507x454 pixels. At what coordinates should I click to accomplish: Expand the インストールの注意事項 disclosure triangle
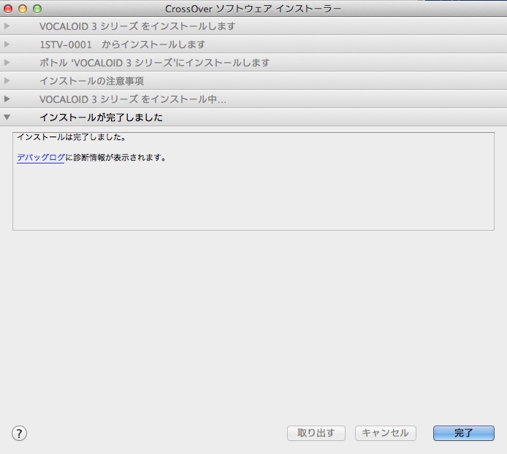(x=7, y=80)
